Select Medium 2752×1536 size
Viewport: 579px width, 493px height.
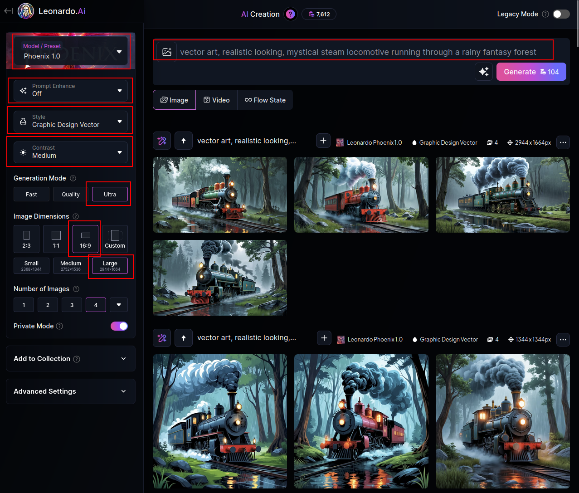(x=71, y=266)
